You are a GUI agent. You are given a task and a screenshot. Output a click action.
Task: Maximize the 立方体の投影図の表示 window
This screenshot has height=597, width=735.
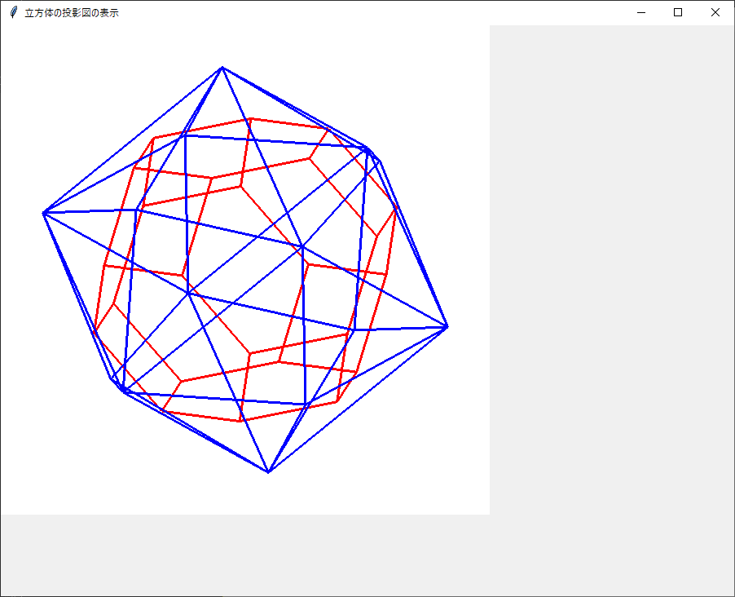(x=678, y=13)
